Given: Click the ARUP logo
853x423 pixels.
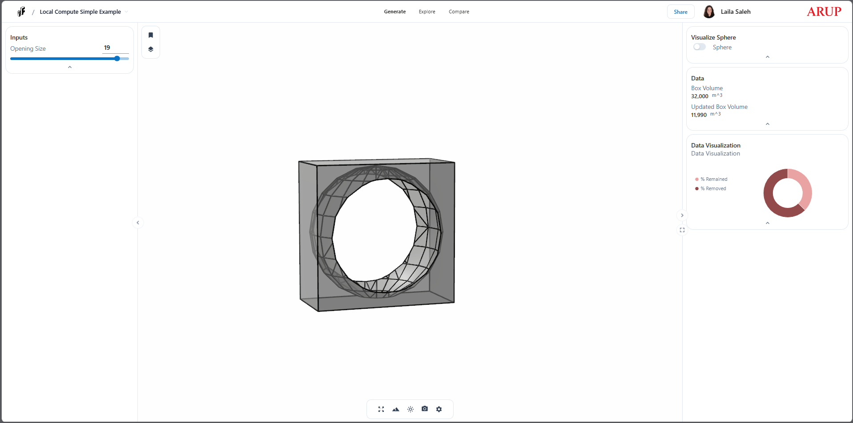Looking at the screenshot, I should coord(824,12).
